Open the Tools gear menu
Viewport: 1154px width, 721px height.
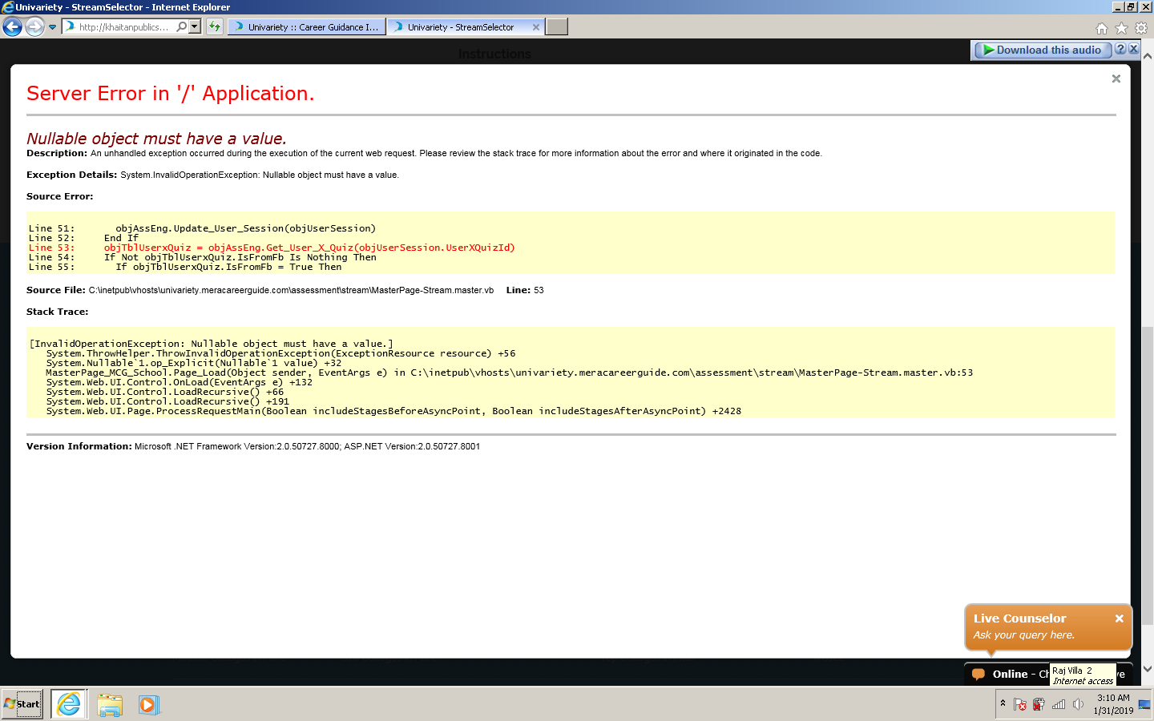1141,28
